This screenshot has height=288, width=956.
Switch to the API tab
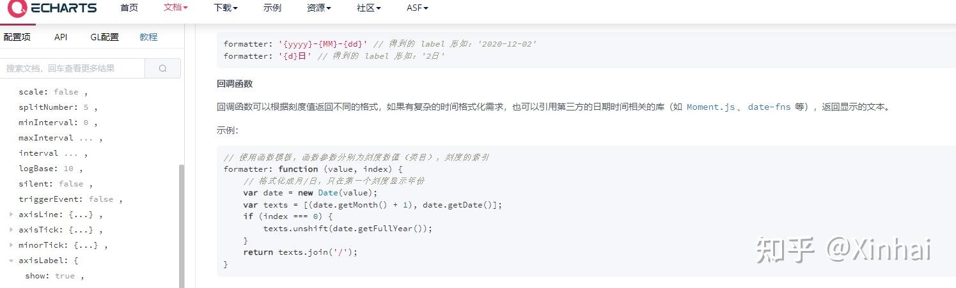coord(61,37)
